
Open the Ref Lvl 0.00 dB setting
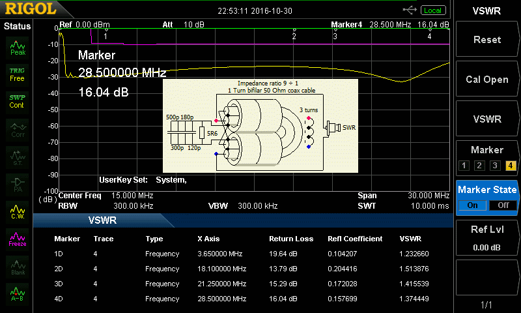(486, 238)
